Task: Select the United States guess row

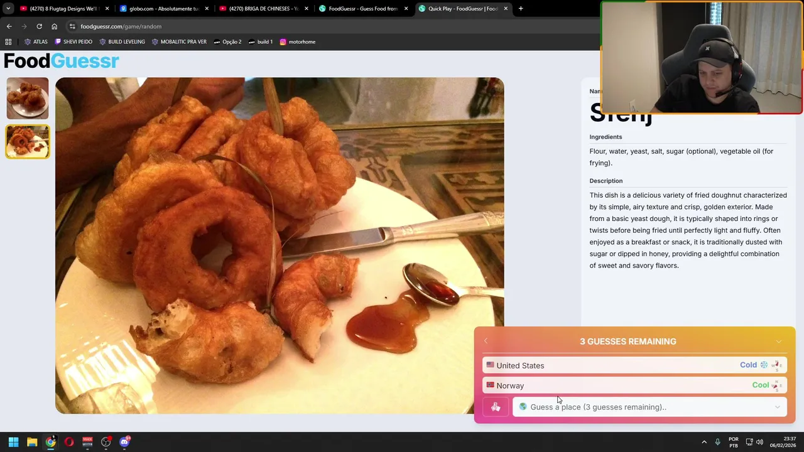Action: pyautogui.click(x=634, y=365)
